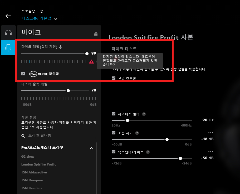Open help for 하이패스 필터
Image resolution: width=240 pixels, height=194 pixels.
click(x=144, y=114)
